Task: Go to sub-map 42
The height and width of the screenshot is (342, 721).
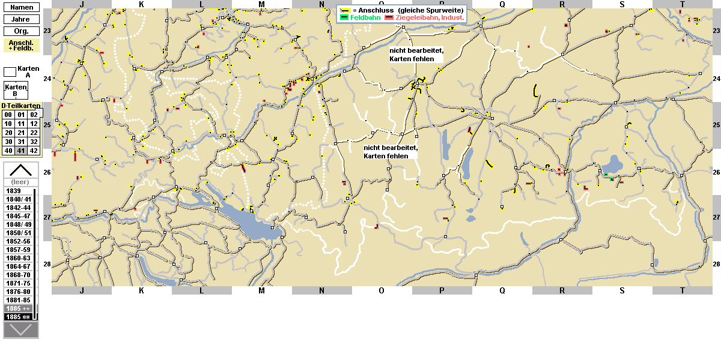Action: 34,151
